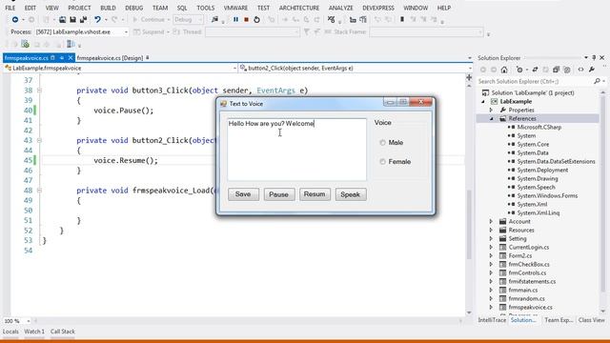Expand the Account folder in Solution Explorer
The width and height of the screenshot is (610, 343).
pos(491,221)
